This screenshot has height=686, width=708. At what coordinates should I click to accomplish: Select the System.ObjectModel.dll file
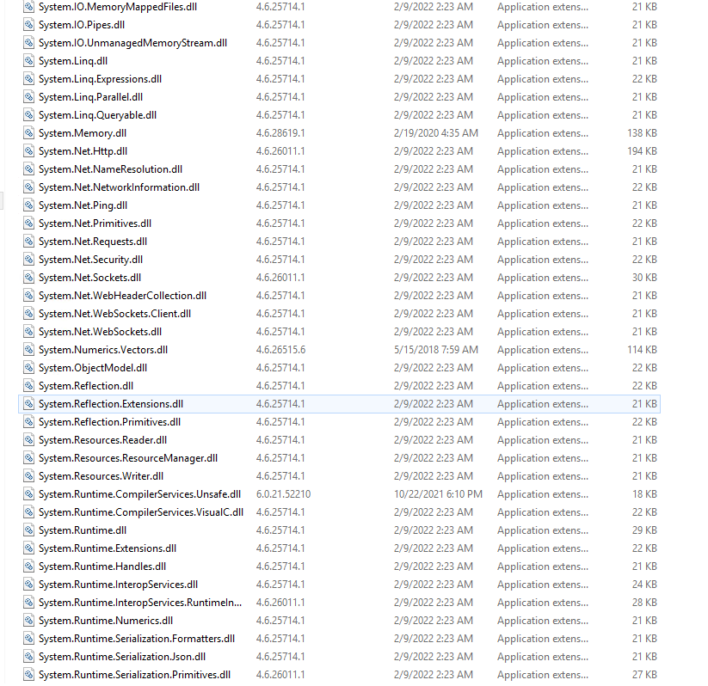(x=89, y=367)
